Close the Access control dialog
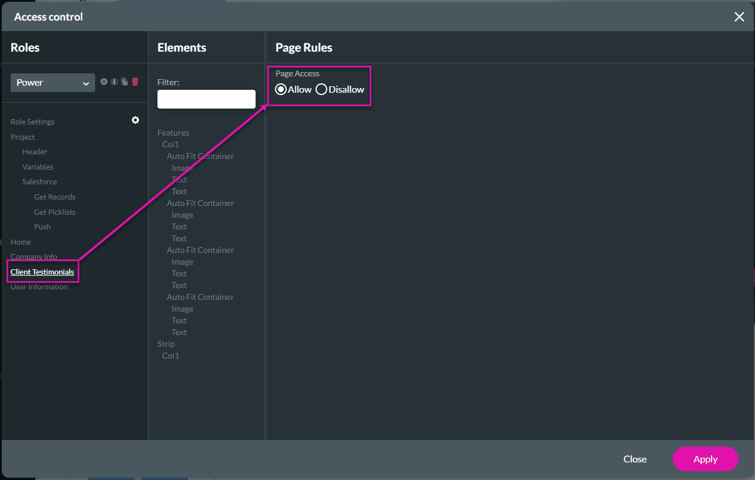 [x=739, y=16]
